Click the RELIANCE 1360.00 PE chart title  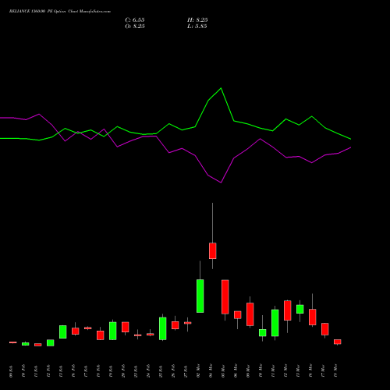click(x=60, y=12)
